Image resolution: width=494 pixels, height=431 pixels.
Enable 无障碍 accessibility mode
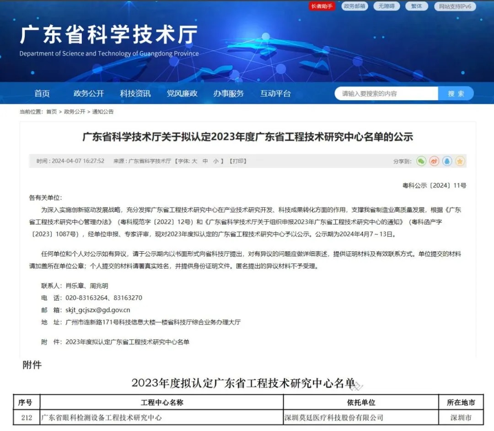[387, 6]
